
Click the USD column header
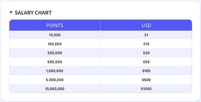(x=146, y=25)
